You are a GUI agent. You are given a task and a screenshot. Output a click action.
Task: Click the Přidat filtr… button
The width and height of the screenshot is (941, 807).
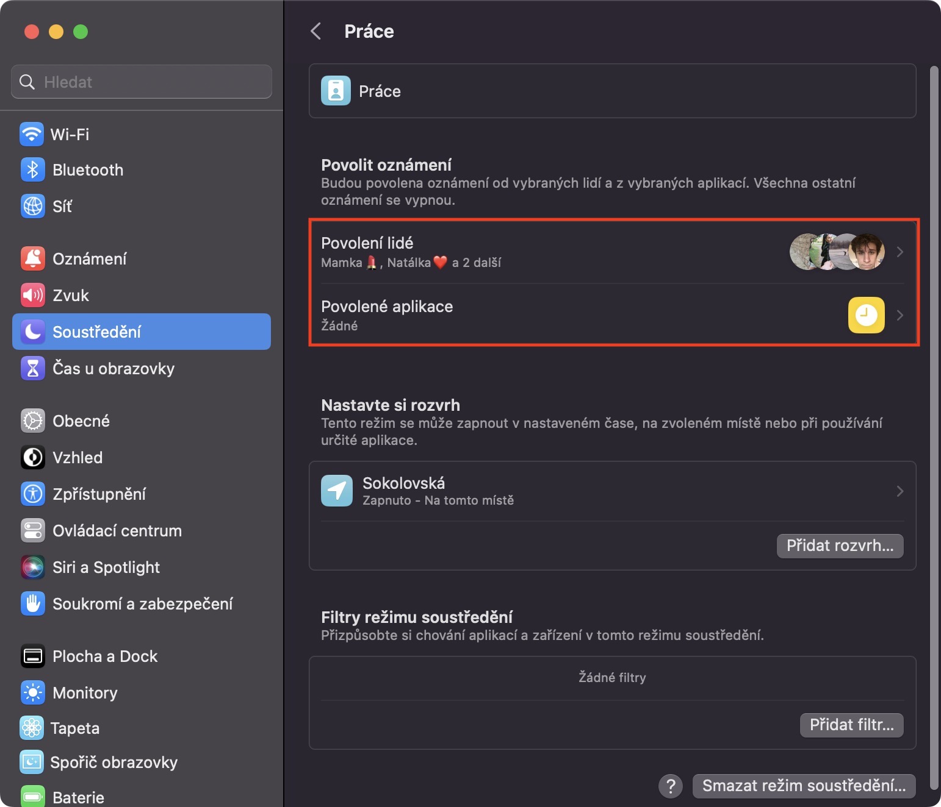[851, 725]
